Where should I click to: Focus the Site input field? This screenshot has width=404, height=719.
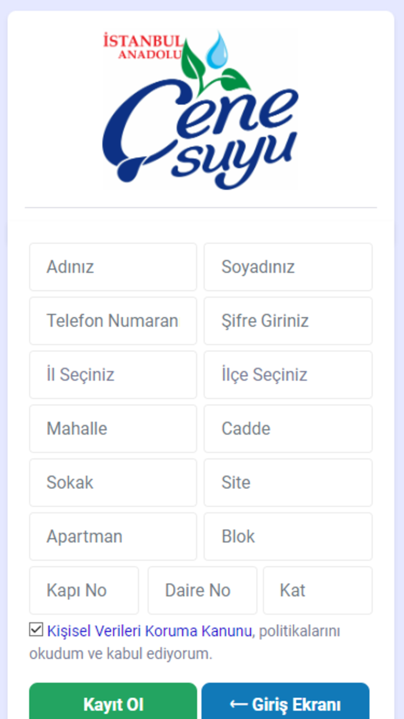(x=288, y=483)
